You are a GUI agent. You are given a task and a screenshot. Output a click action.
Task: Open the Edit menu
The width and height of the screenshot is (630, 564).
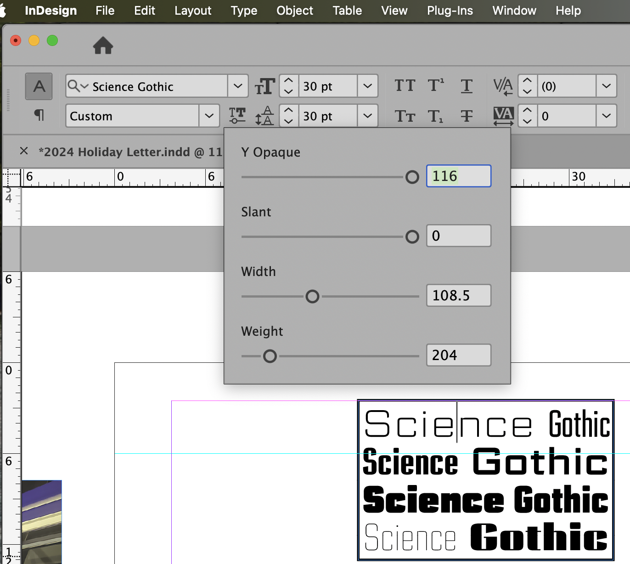coord(145,11)
